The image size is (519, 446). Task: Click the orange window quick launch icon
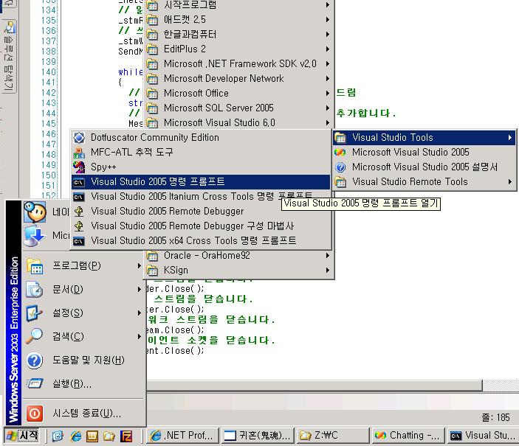(x=92, y=436)
